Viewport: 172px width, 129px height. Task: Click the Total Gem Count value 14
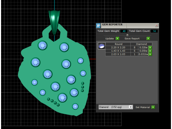(154, 31)
